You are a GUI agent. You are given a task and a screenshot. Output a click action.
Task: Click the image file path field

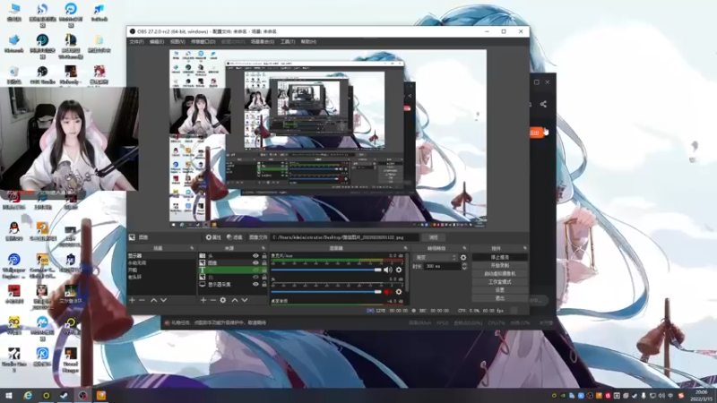click(345, 237)
